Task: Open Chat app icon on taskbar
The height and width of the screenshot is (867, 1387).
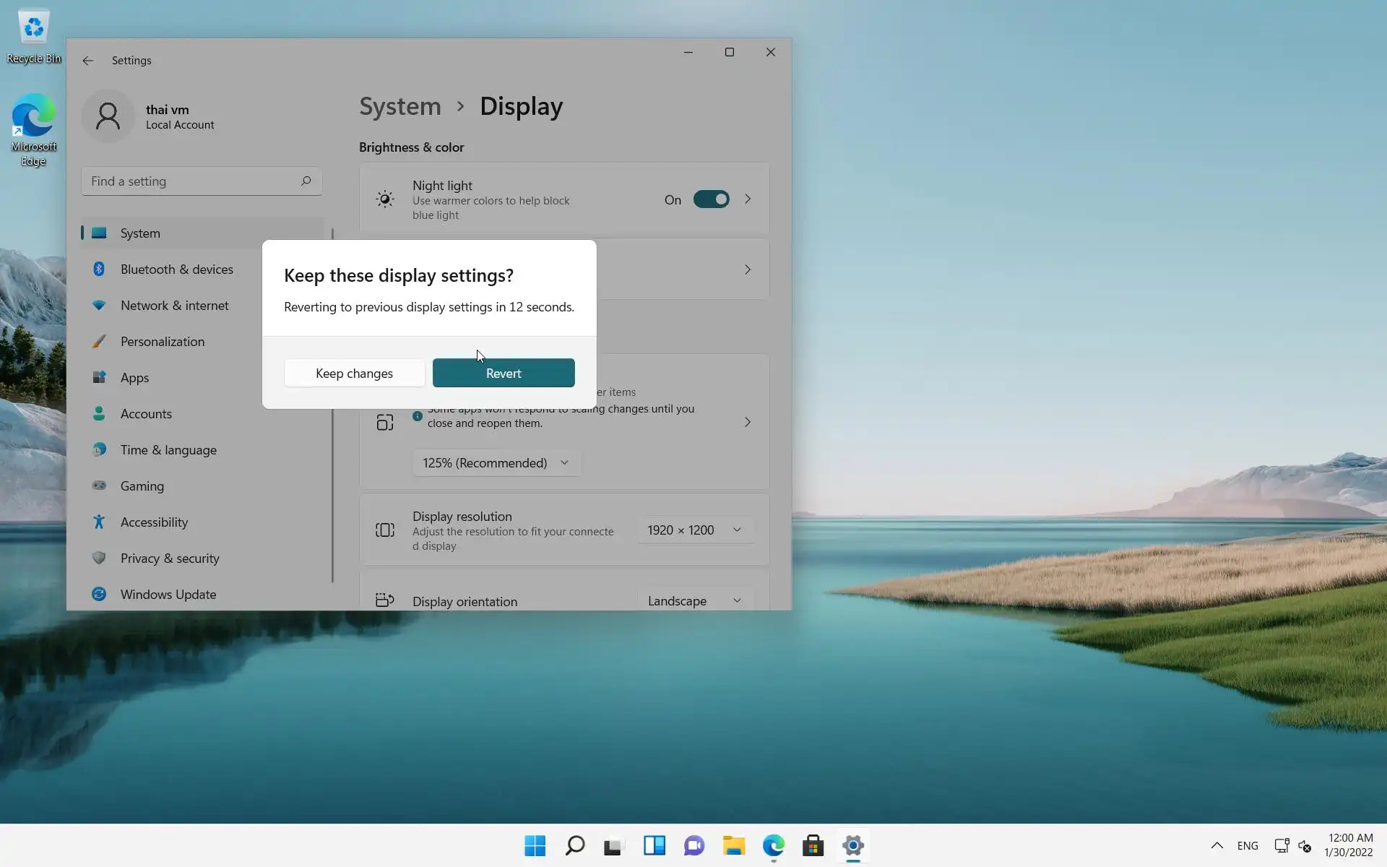Action: 694,845
